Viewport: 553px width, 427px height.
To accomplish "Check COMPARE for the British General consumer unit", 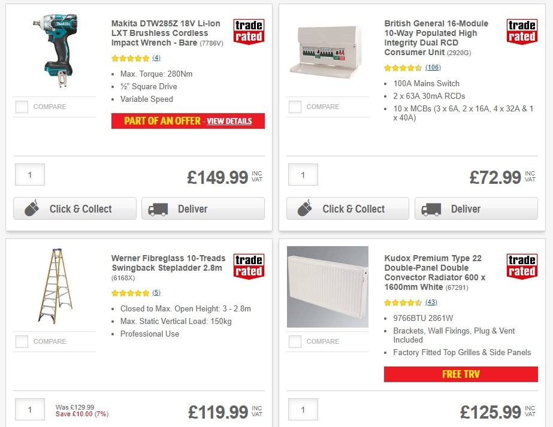I will tap(295, 106).
